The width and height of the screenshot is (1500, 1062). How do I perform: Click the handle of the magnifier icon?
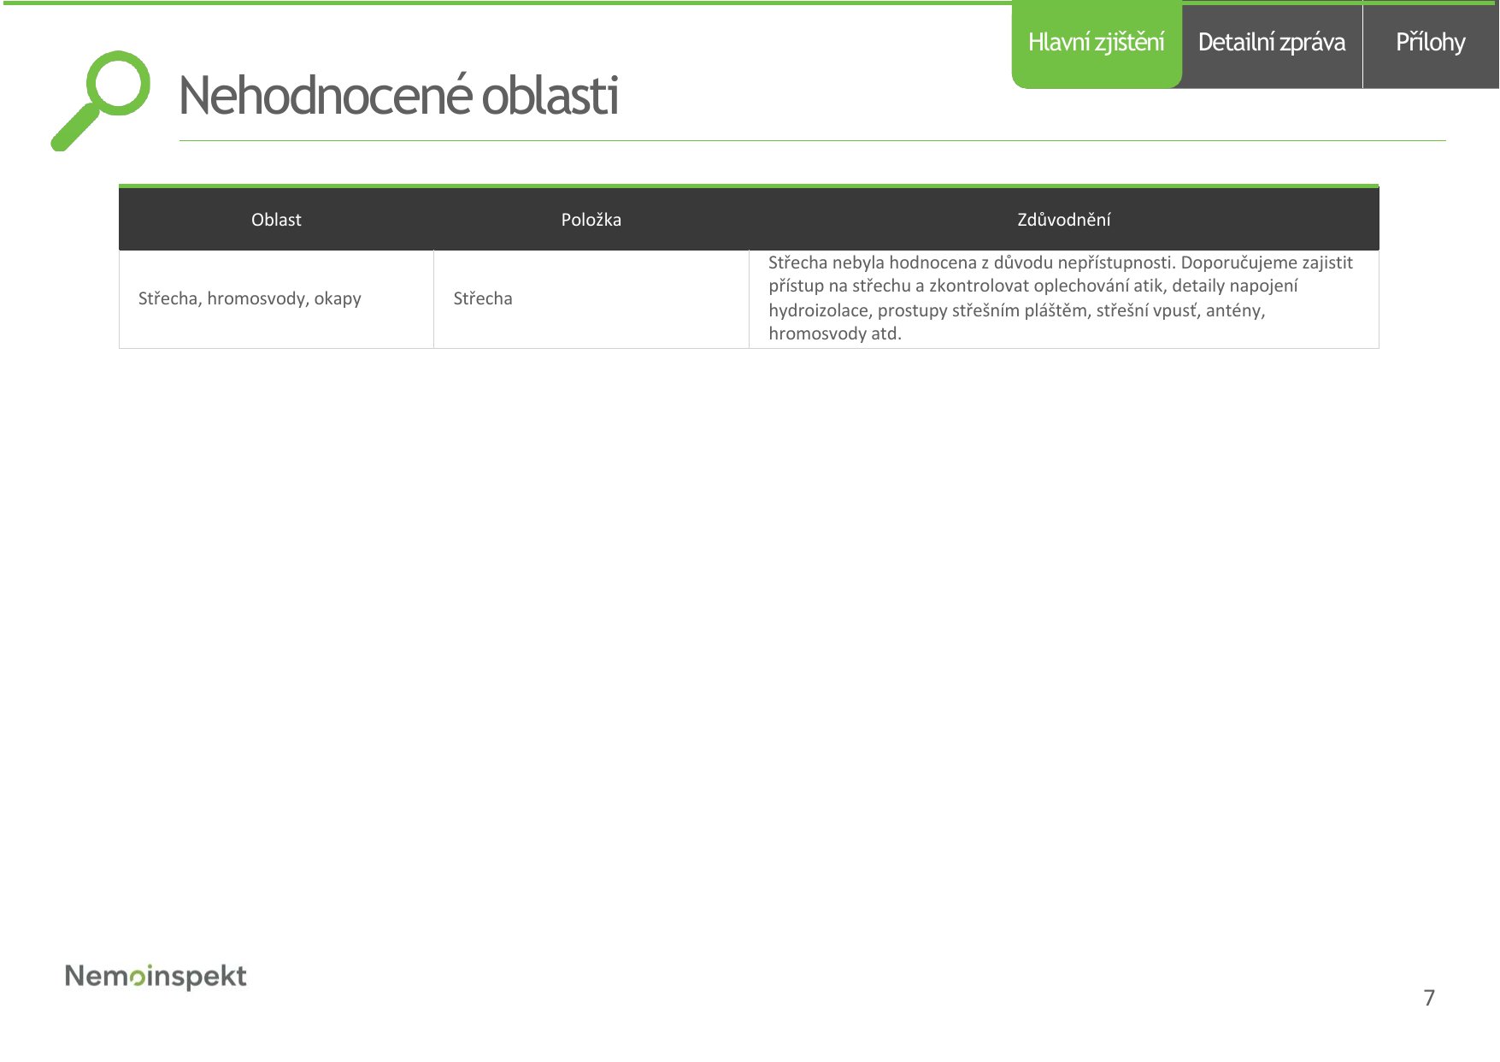pyautogui.click(x=74, y=128)
